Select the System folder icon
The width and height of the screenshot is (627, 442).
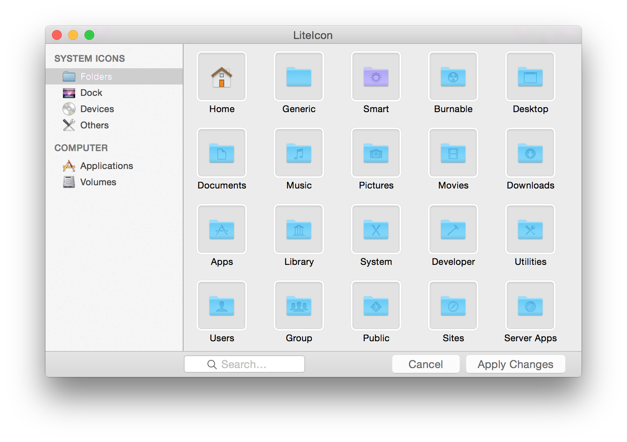click(376, 229)
